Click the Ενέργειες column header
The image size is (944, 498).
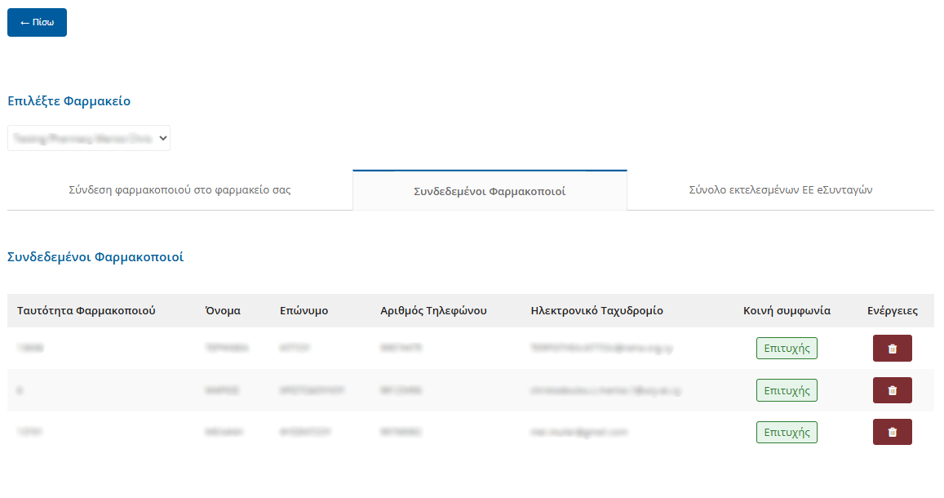point(893,311)
